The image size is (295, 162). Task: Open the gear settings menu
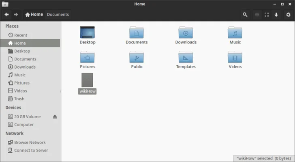(288, 15)
